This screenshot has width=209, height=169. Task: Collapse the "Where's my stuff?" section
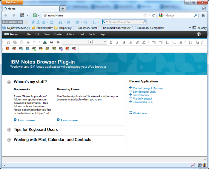(x=9, y=82)
